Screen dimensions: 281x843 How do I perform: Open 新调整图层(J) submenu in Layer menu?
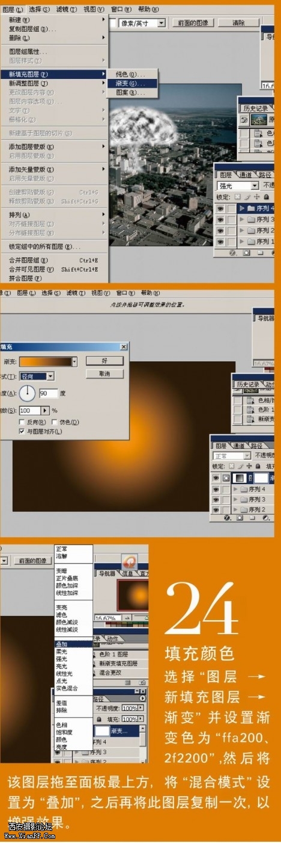(55, 83)
